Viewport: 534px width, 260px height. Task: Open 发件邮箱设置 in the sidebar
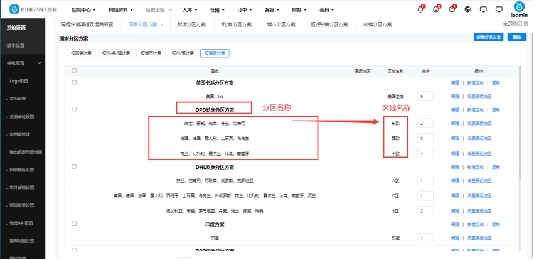point(23,187)
